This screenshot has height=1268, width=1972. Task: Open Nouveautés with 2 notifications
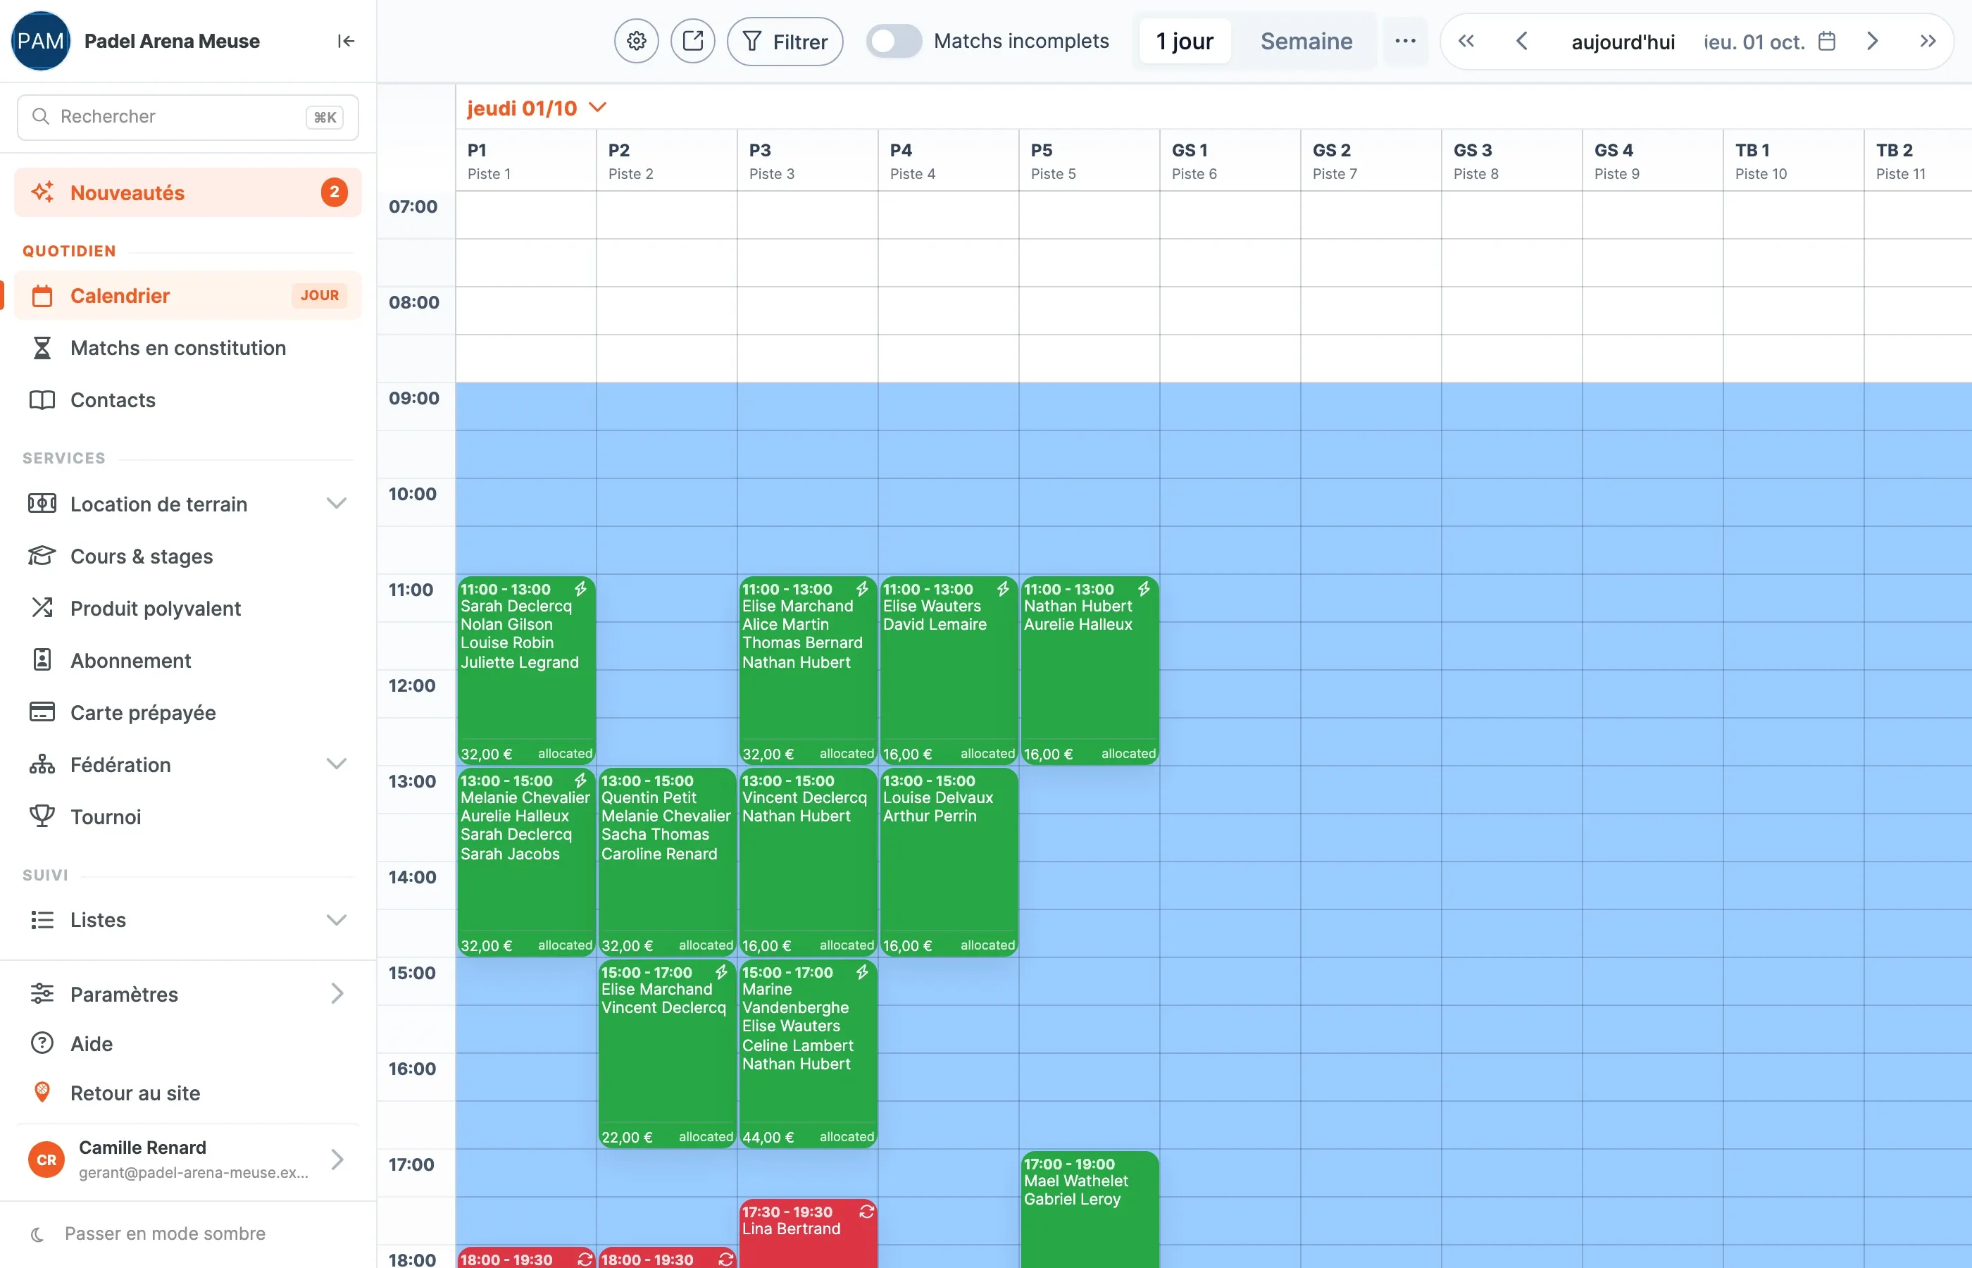(187, 193)
